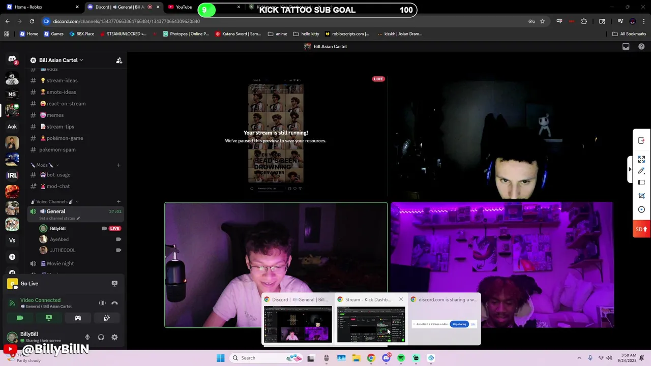Screen dimensions: 651x366
Task: Open noise suppression waveform icon
Action: pyautogui.click(x=102, y=303)
